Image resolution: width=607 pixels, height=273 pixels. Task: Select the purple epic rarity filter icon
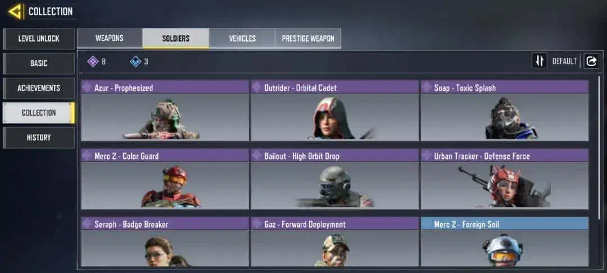pyautogui.click(x=93, y=61)
